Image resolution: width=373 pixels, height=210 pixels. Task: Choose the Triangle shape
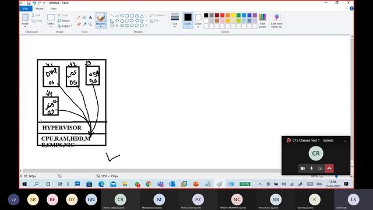142,16
